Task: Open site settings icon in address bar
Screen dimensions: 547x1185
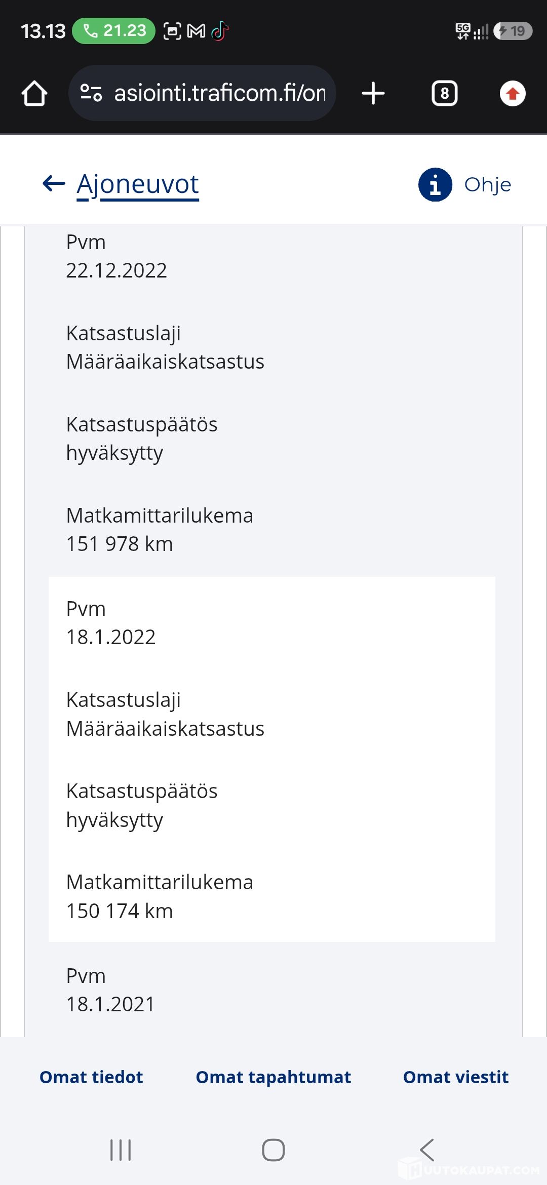Action: click(91, 93)
